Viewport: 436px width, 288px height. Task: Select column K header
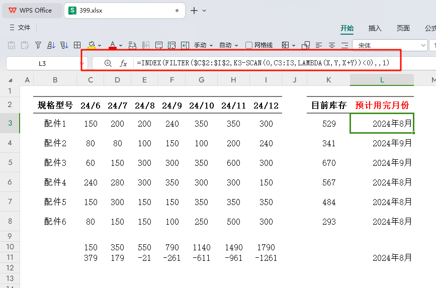point(329,80)
